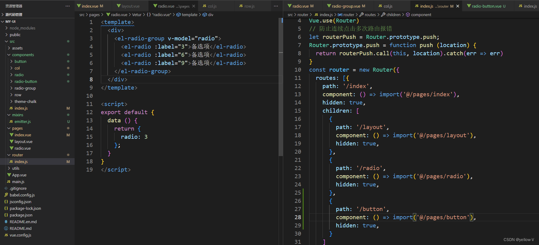Expand the node_modules folder
Screen dimensions: 539x245
(7, 28)
